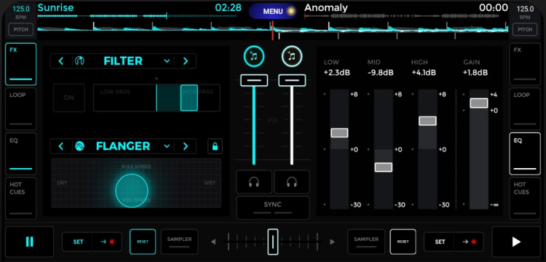Click the +2.3dB LOW value
Screen dimensions: 546x262
point(337,73)
